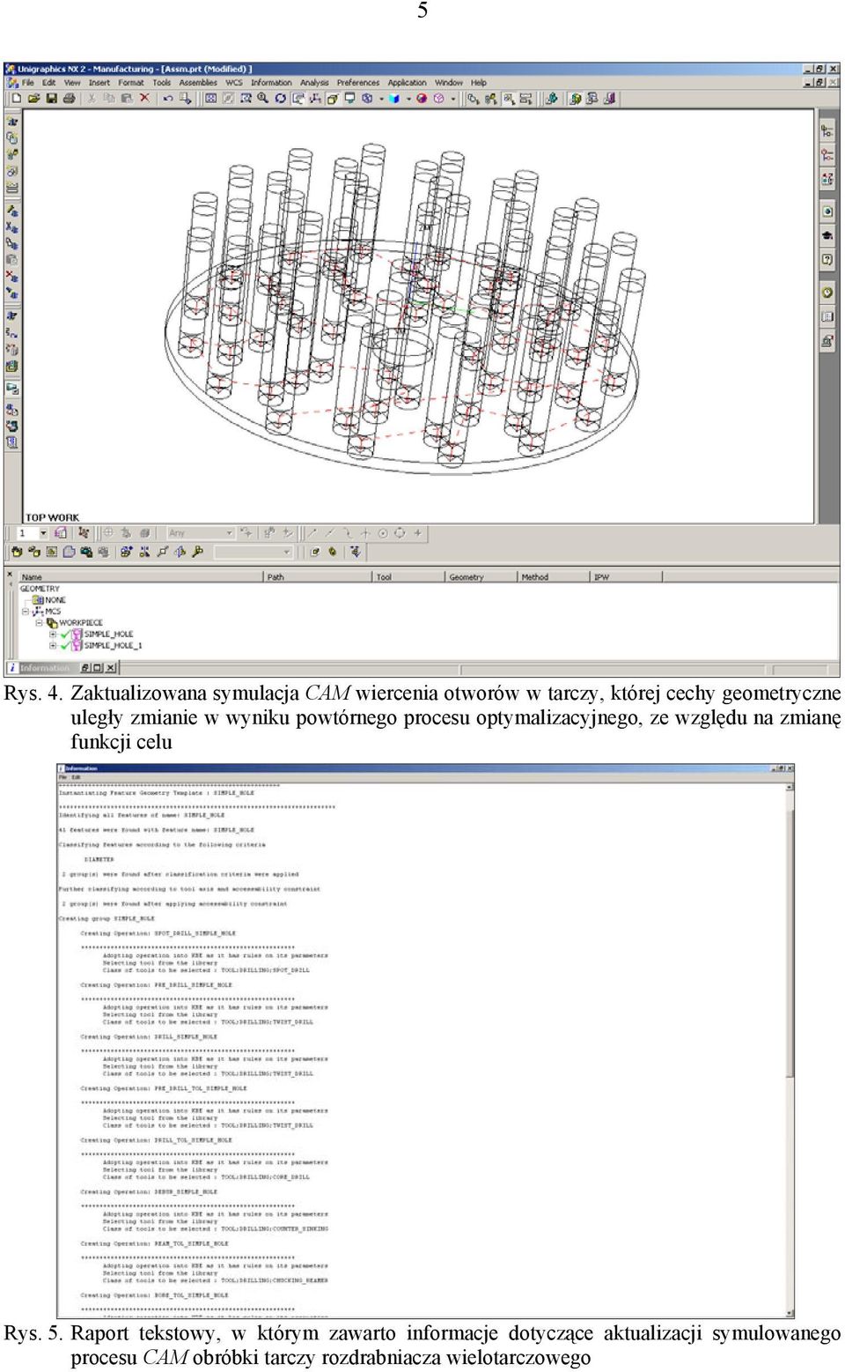
Task: Close the operation navigator with small x
Action: pyautogui.click(x=11, y=575)
